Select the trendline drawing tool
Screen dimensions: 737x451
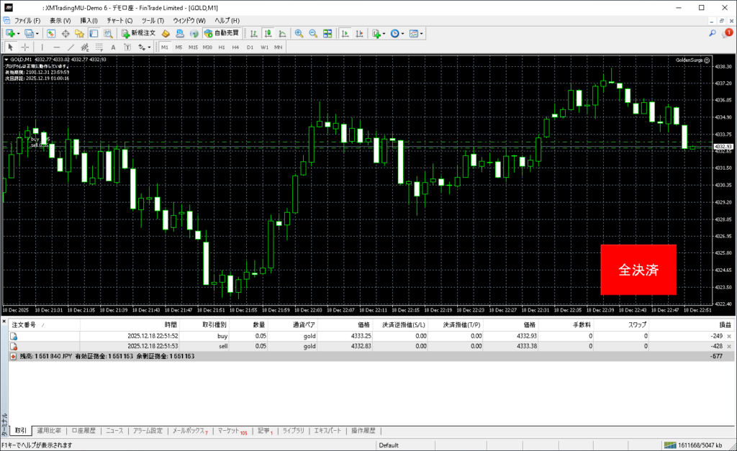tap(72, 47)
